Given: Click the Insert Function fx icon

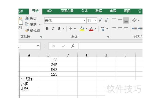Looking at the screenshot, I should [73, 46].
